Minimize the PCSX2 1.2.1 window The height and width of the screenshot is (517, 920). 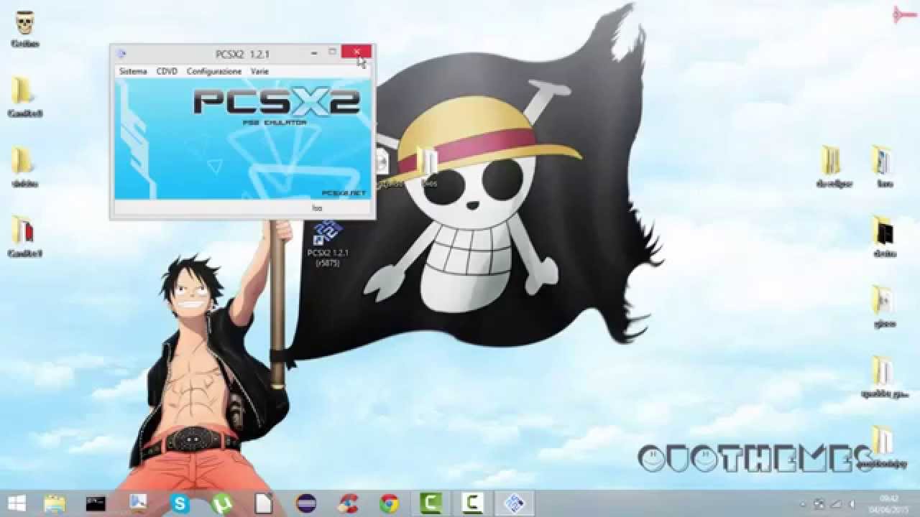(315, 52)
